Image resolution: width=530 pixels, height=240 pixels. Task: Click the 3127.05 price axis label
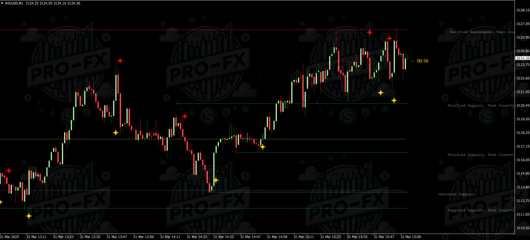(x=523, y=24)
